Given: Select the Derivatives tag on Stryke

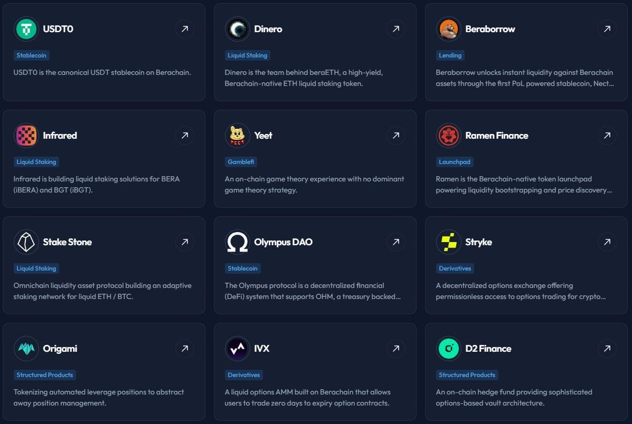Looking at the screenshot, I should pos(455,268).
